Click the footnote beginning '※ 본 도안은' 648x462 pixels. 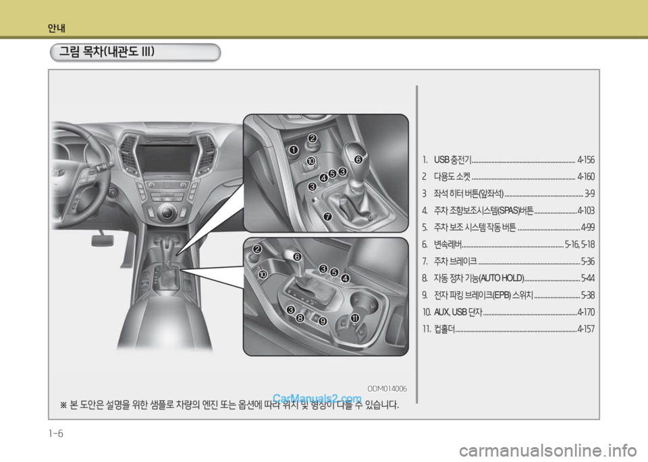coord(230,405)
